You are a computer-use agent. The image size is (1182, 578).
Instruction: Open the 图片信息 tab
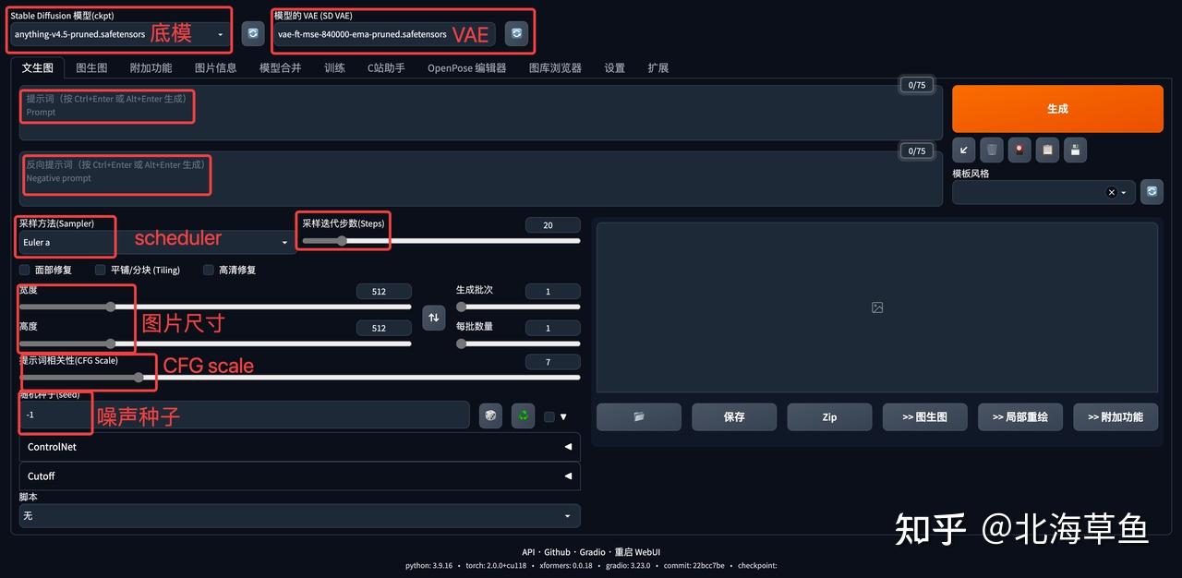tap(215, 67)
